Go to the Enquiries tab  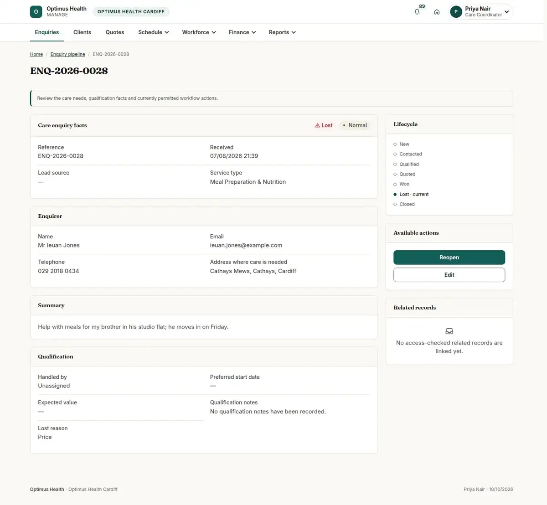point(47,32)
